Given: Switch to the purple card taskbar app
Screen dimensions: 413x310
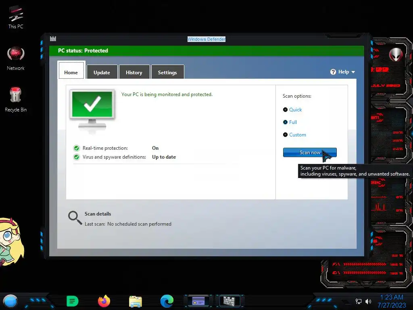Looking at the screenshot, I should pyautogui.click(x=198, y=301).
